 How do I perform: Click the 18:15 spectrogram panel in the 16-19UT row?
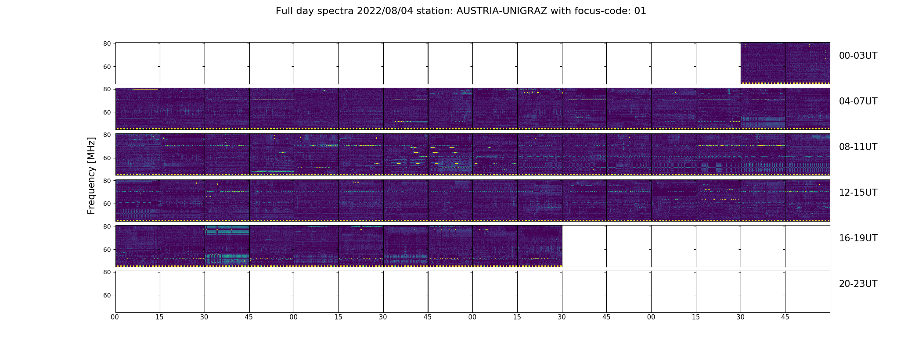tap(540, 246)
